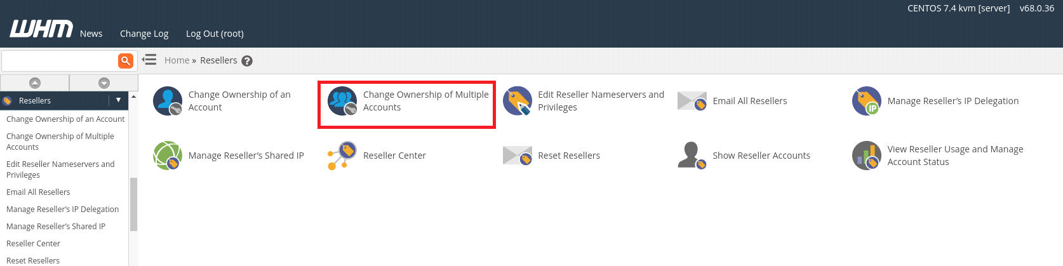Open sidebar link Manage Reseller's Shared IP
The height and width of the screenshot is (266, 1063).
tap(56, 227)
